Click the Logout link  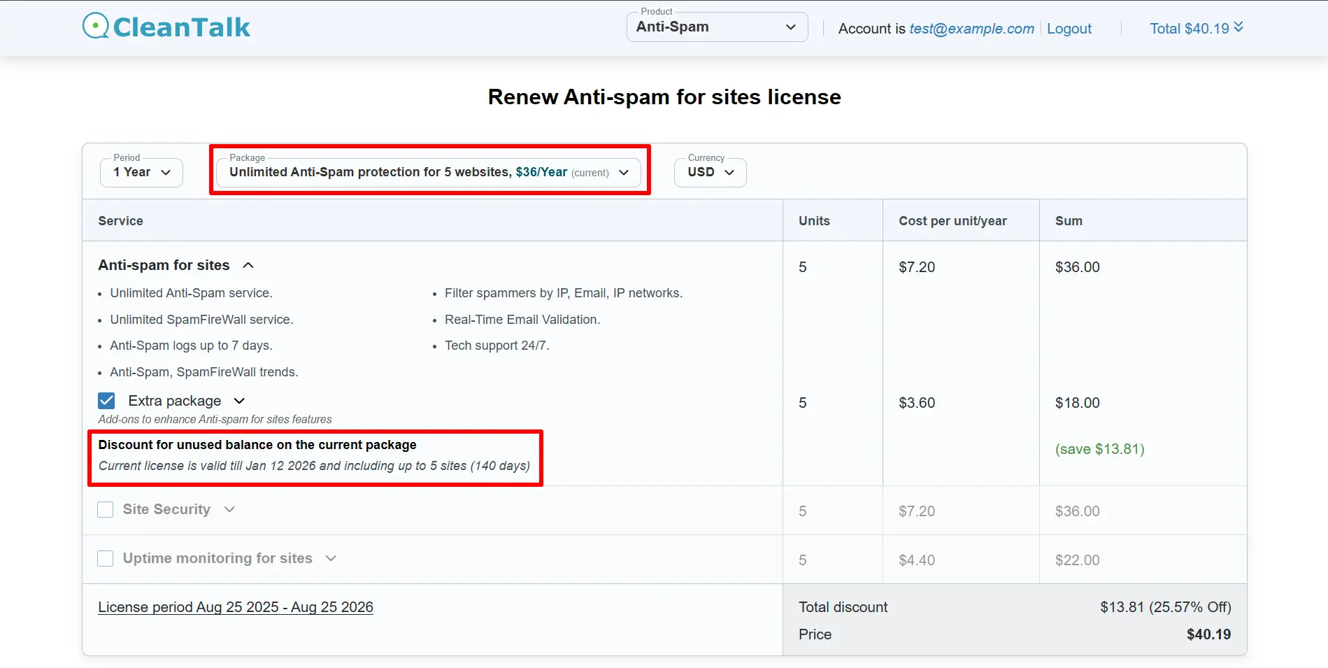(x=1069, y=29)
